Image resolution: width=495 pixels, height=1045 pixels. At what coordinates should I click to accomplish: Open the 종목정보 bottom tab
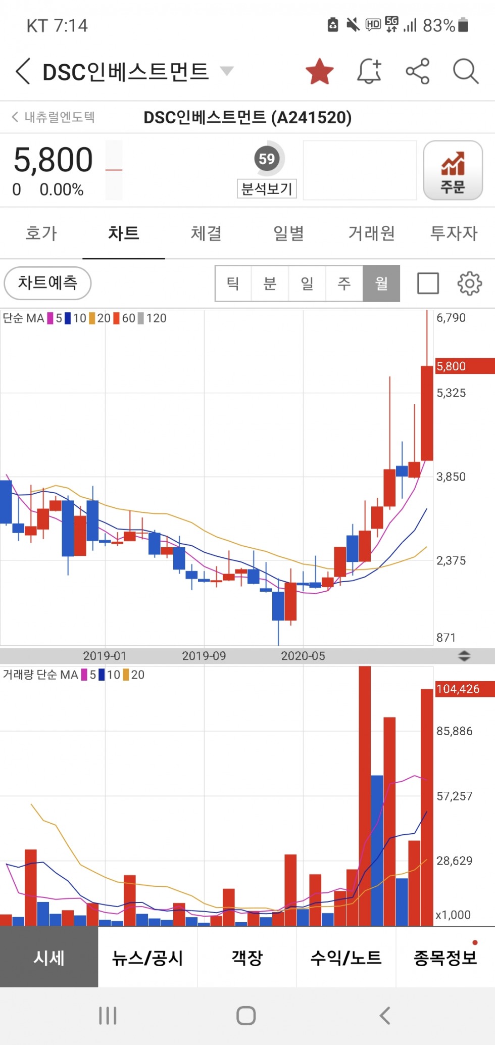(445, 958)
